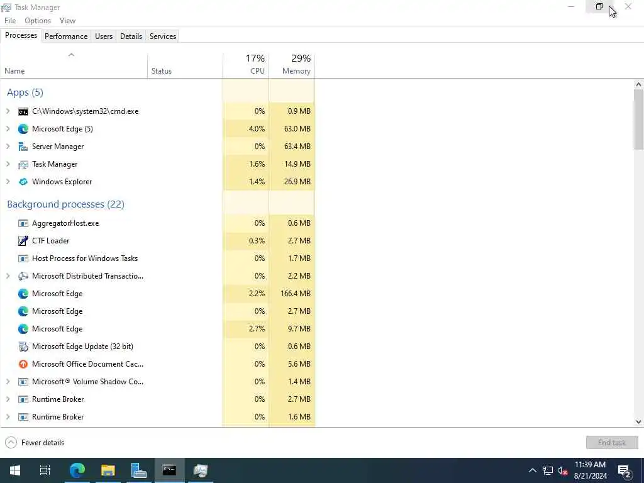Expand the 1.6 MB Runtime Broker
644x483 pixels.
8,418
